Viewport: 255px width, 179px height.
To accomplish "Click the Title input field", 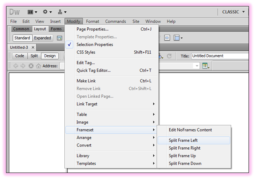I will point(220,56).
